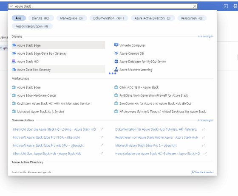
Task: Open Azure Data Box Gateway entry
Action: click(58, 70)
